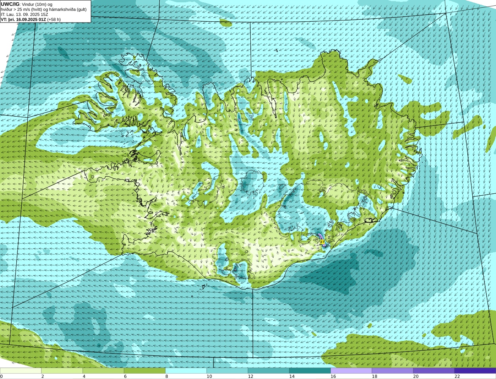Click the "VT: þri. 16.09.2025 01Z (+58 h)" line

point(31,19)
